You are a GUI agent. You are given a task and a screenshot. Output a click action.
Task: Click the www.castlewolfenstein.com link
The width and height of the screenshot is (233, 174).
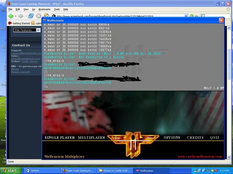[200, 157]
